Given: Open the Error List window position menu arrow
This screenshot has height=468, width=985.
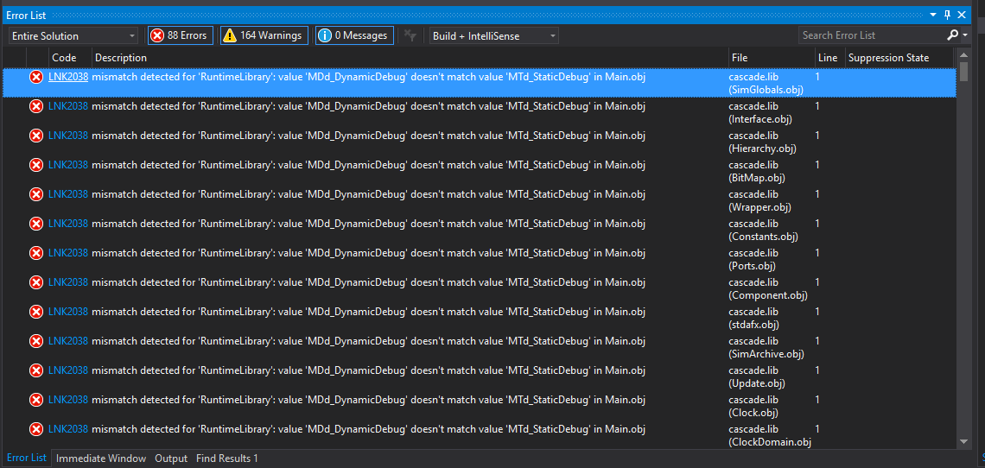Looking at the screenshot, I should [933, 15].
